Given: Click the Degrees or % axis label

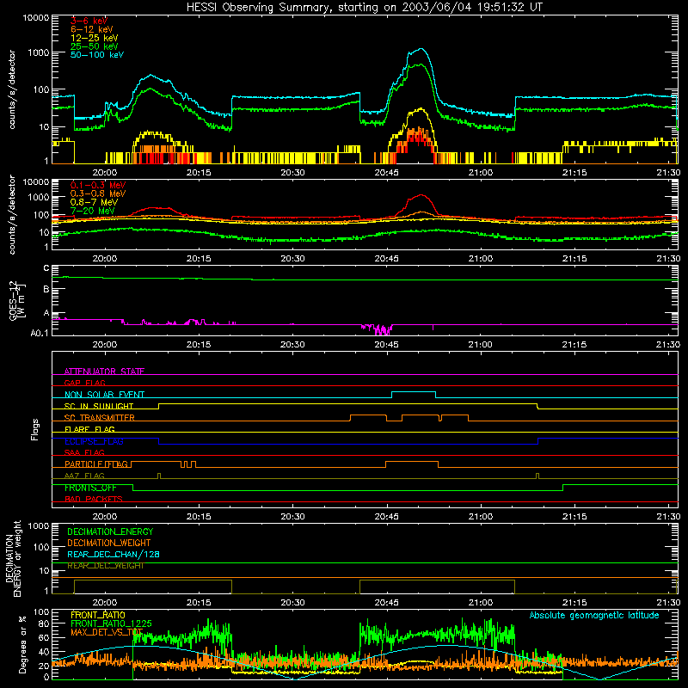Looking at the screenshot, I should click(x=22, y=644).
